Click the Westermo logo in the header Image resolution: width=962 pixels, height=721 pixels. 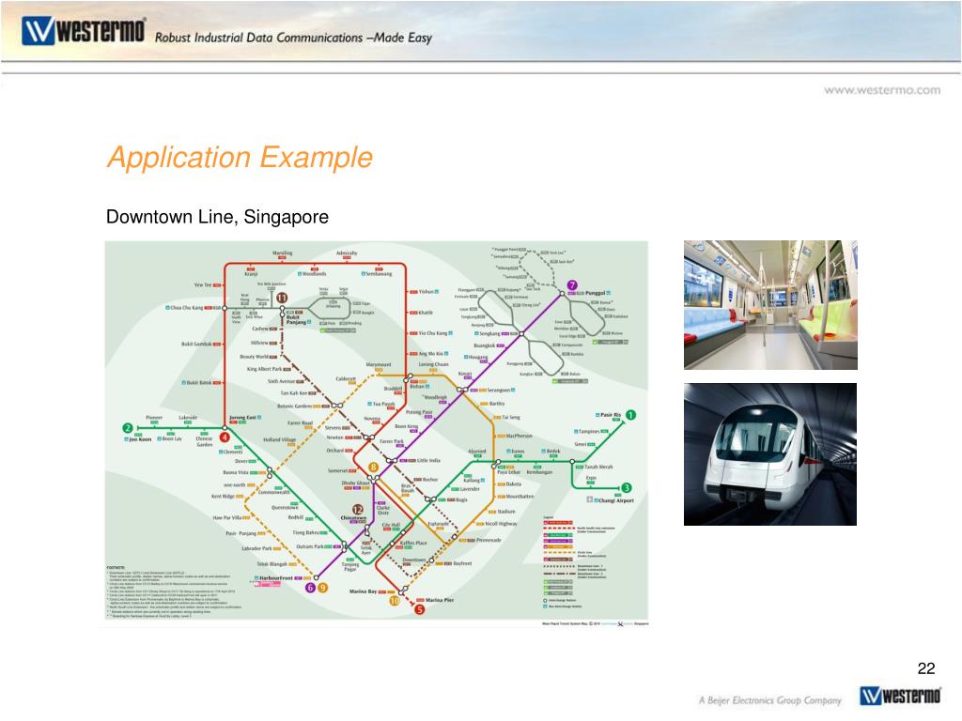[x=84, y=31]
